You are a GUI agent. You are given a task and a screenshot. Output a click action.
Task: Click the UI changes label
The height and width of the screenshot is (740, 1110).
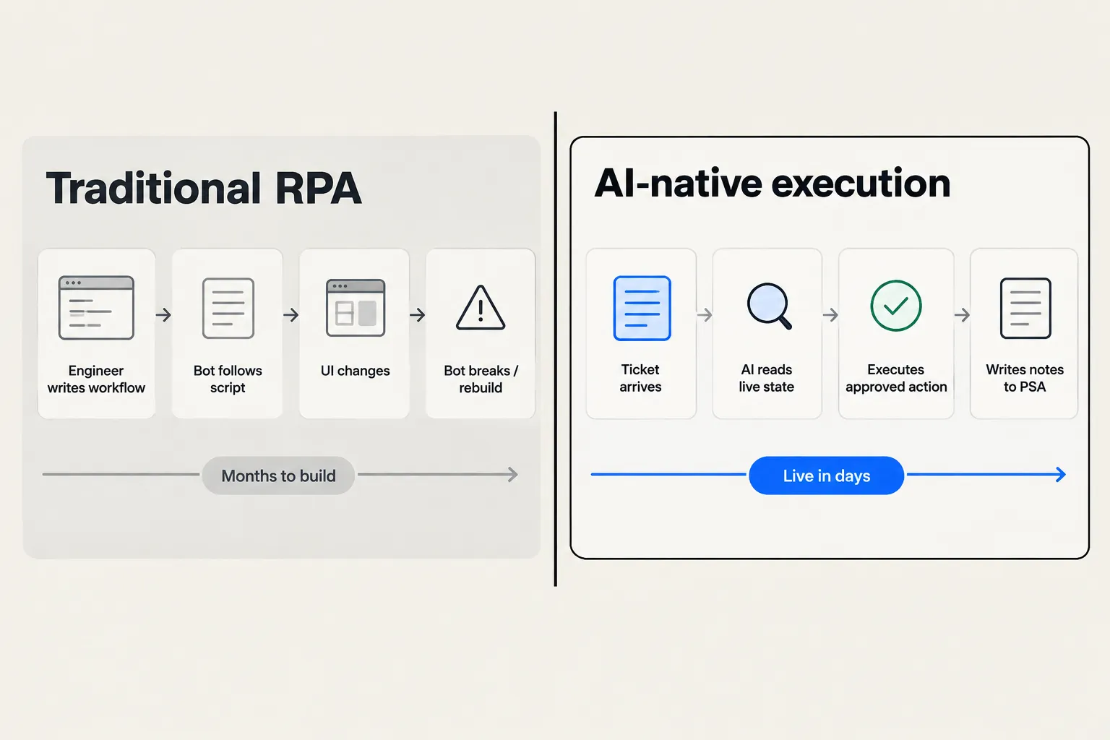pos(356,371)
